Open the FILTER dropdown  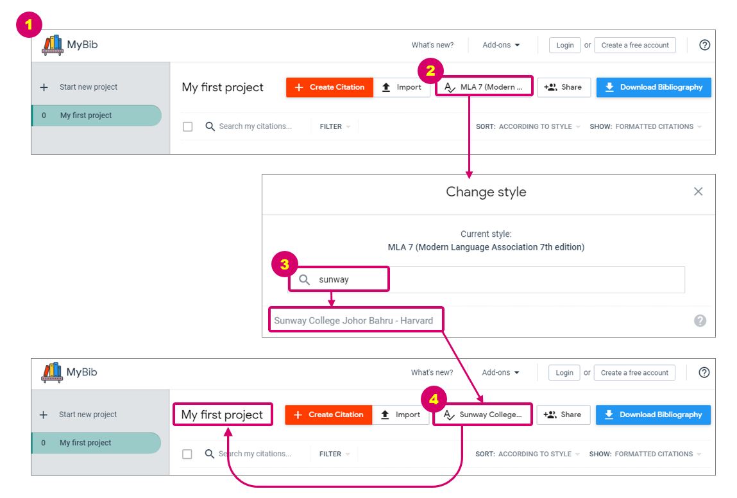334,126
